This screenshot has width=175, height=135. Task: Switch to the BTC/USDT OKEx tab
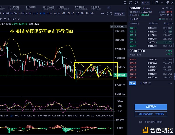coord(31,8)
